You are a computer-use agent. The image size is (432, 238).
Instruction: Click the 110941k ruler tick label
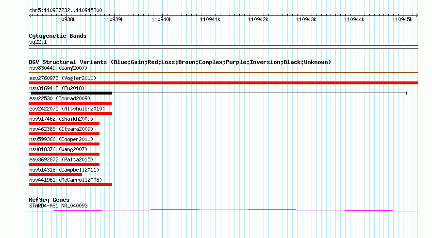tap(210, 19)
